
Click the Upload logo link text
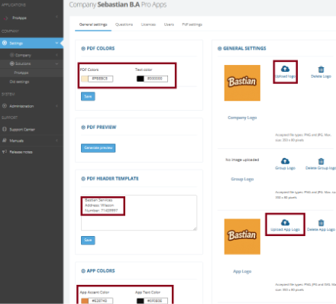tap(286, 76)
